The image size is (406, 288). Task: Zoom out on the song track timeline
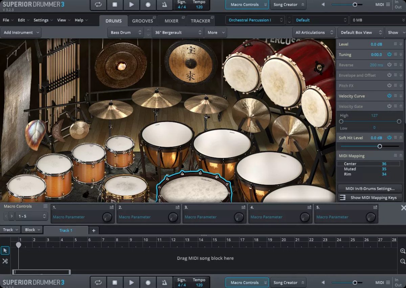[x=403, y=261]
